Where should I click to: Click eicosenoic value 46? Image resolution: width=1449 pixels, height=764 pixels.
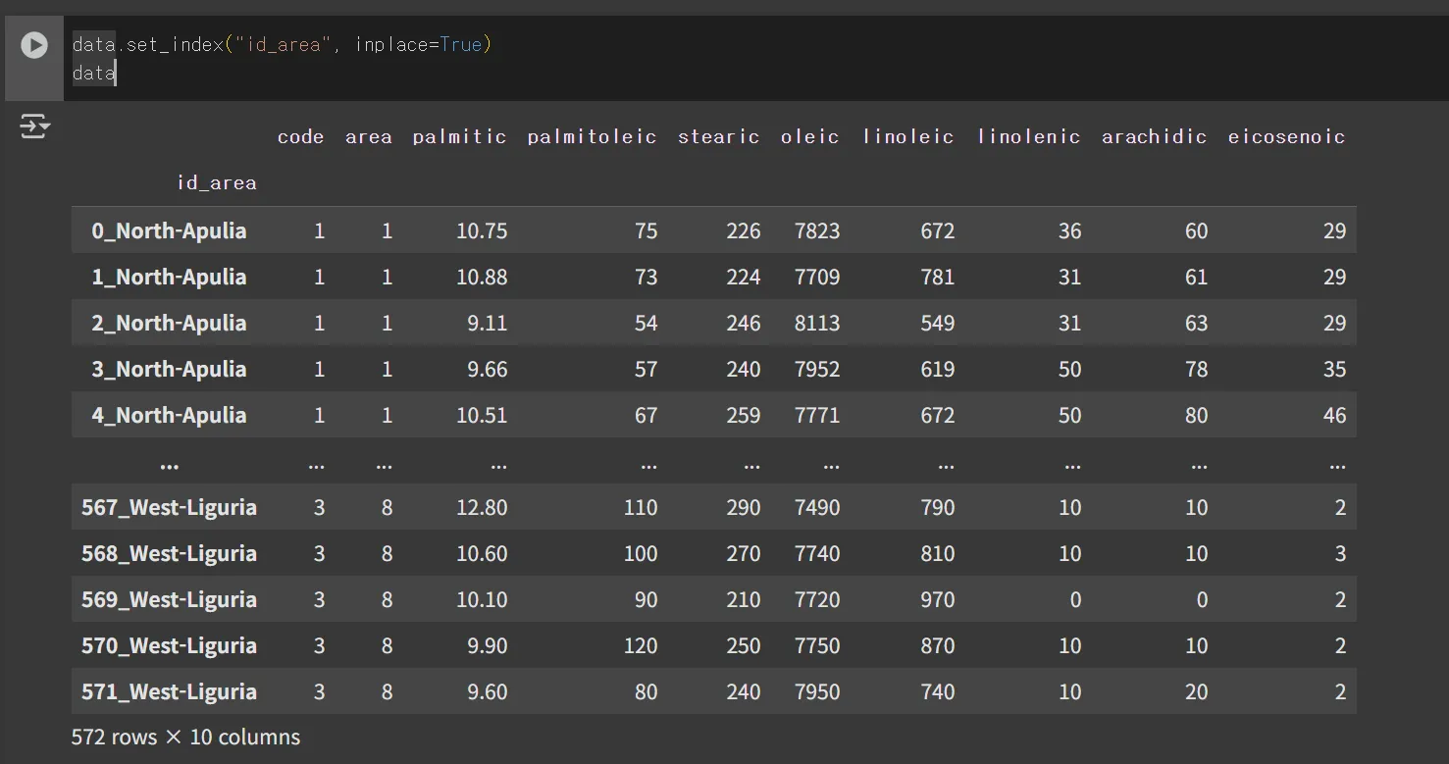click(1334, 416)
